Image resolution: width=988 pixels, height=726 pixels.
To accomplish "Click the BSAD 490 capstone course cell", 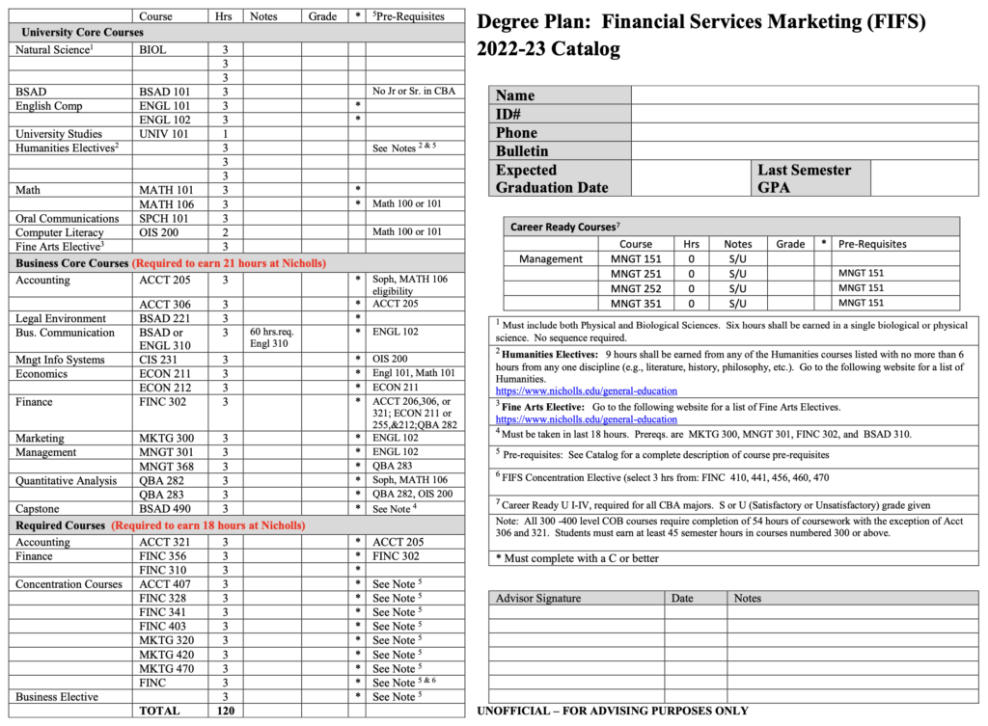I will coord(170,509).
